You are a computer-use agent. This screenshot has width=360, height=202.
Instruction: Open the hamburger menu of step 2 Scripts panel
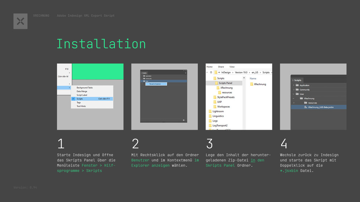point(186,73)
